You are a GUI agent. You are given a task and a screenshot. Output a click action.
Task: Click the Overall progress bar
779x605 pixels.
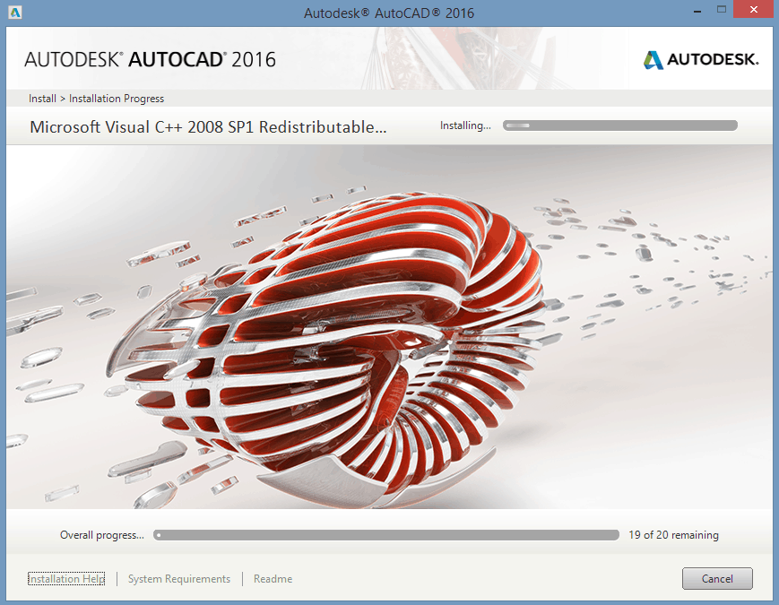point(386,535)
